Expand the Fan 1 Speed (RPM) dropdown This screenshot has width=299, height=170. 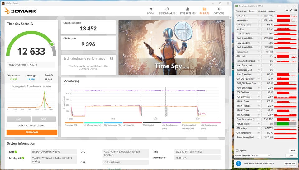(x=259, y=38)
